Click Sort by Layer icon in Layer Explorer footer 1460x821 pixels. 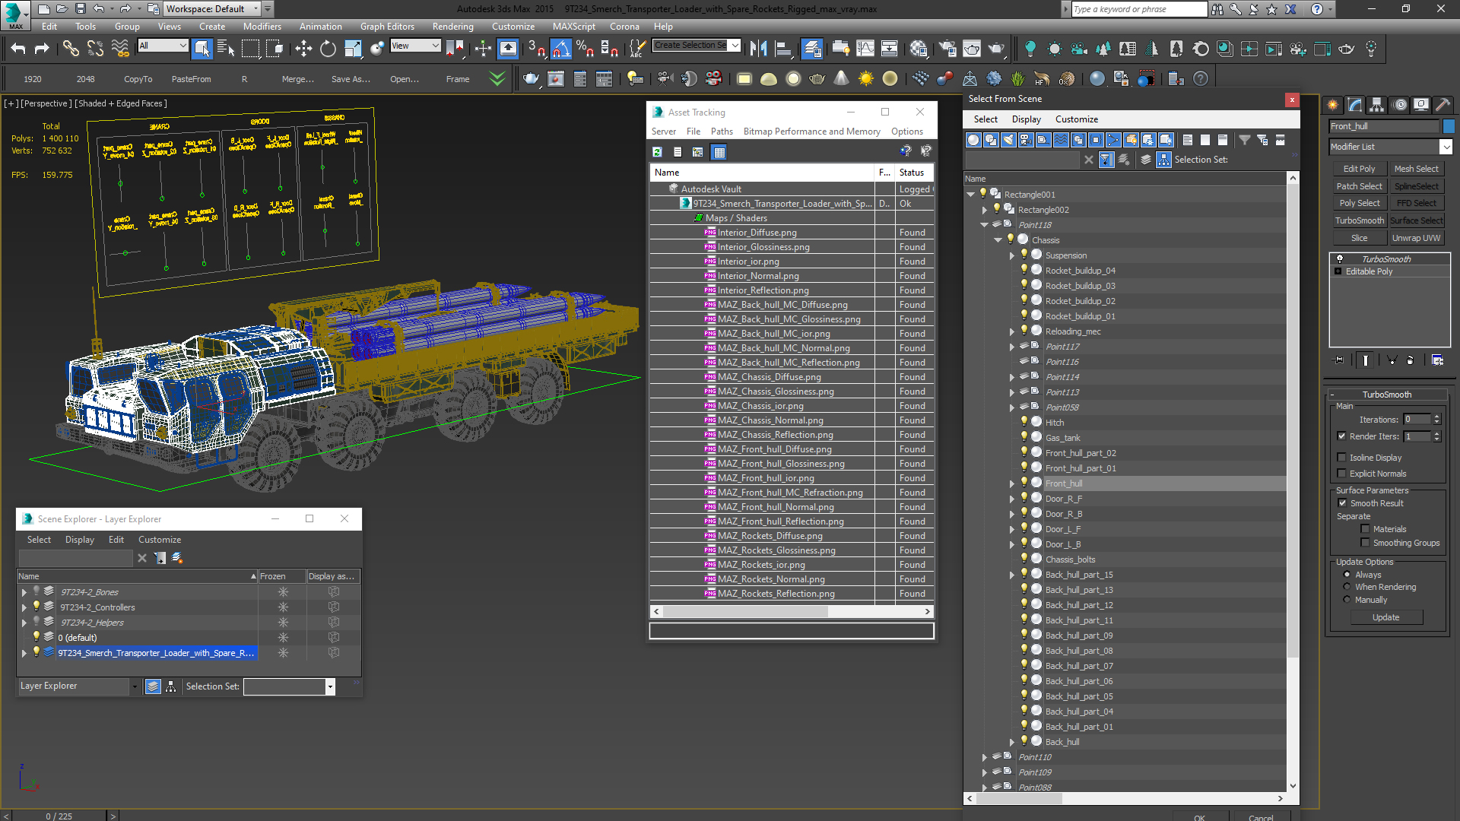[153, 686]
